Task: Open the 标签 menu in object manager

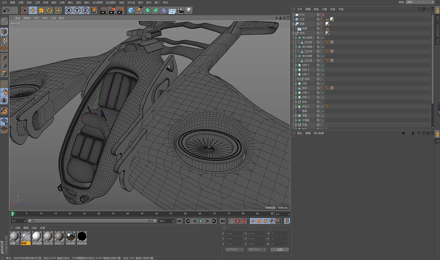Action: coord(332,9)
